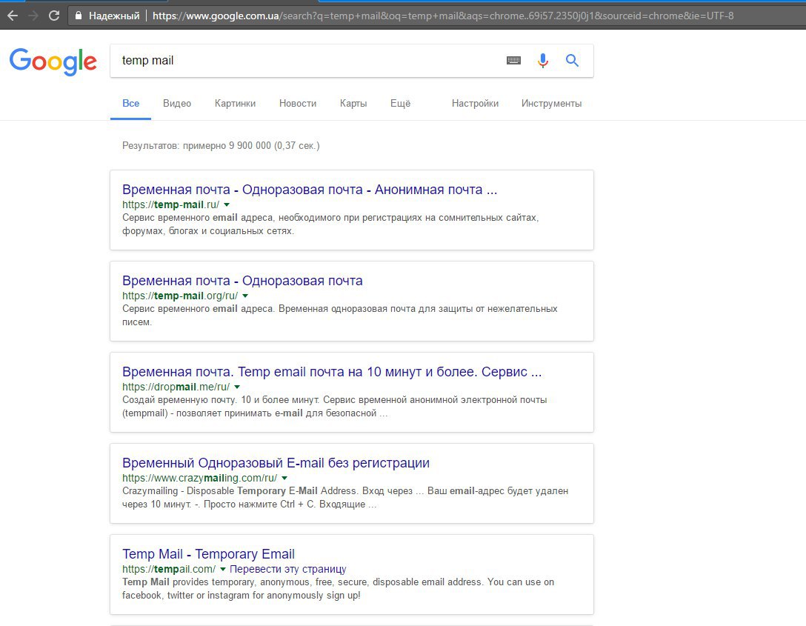The width and height of the screenshot is (806, 626).
Task: Open result Временная почта - Одноразовая почта - Анонимная почта
Action: click(x=310, y=190)
